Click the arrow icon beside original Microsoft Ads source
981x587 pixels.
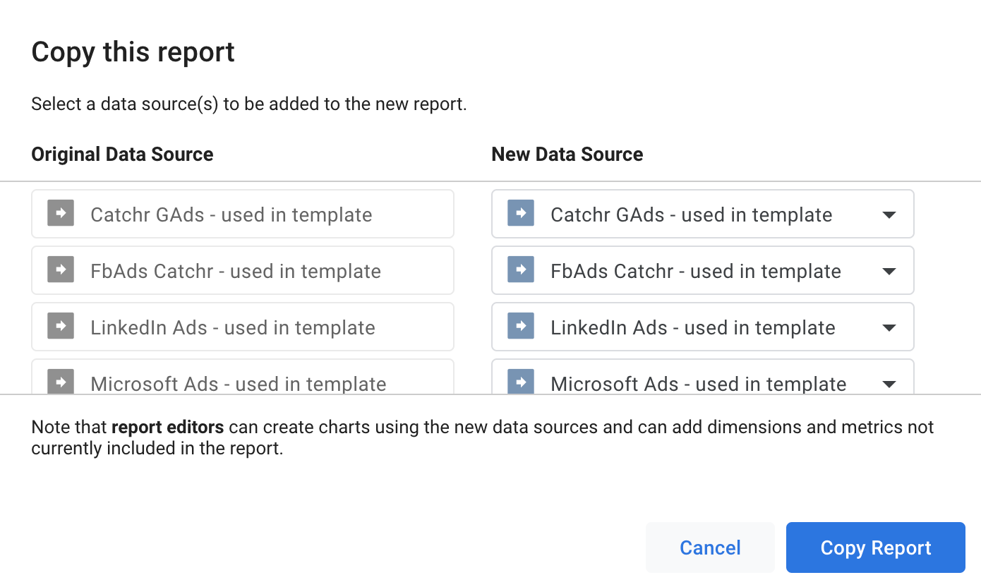pyautogui.click(x=61, y=382)
